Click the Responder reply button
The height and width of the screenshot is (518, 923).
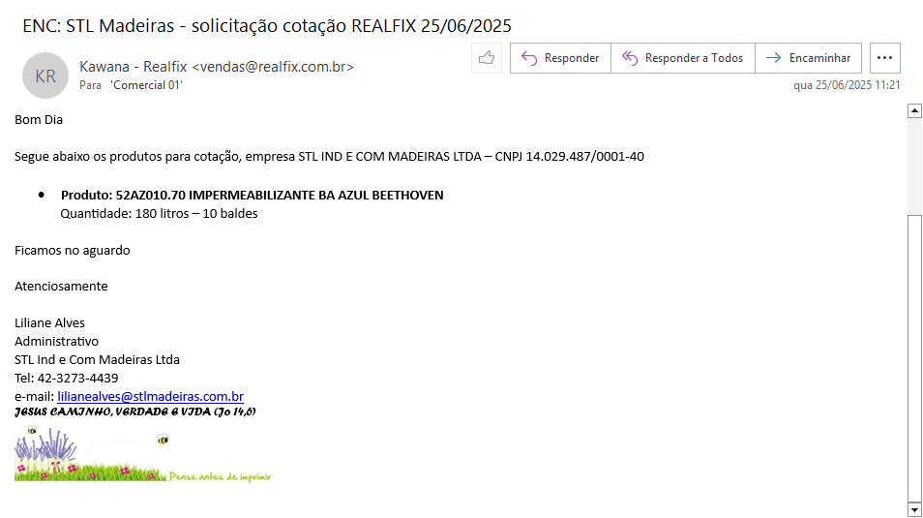[560, 58]
